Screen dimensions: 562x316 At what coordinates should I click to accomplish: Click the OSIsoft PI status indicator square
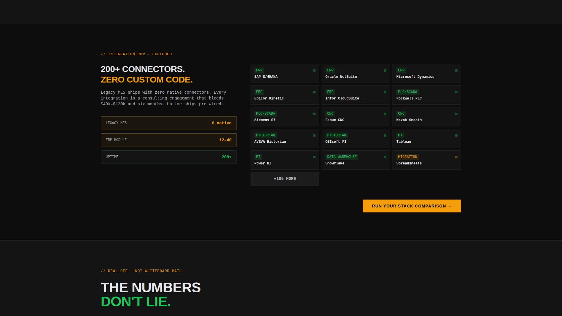point(385,135)
